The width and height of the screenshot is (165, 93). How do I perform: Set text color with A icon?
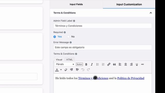click(x=57, y=70)
